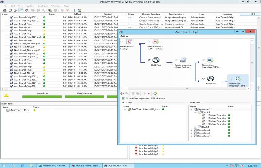Expand the Signature:2 tree node
Image resolution: width=261 pixels, height=168 pixels.
[x=191, y=130]
